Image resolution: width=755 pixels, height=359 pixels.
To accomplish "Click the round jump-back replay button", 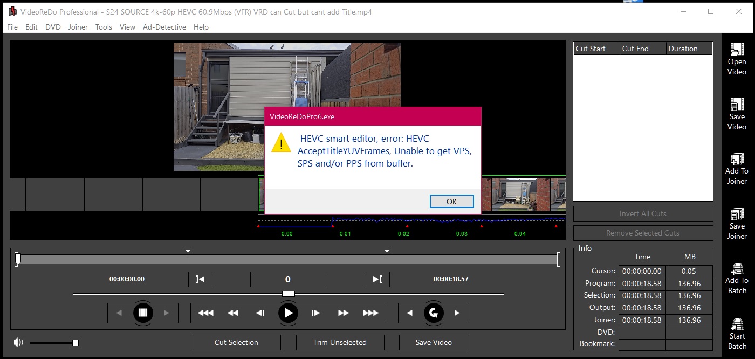I will pyautogui.click(x=434, y=313).
